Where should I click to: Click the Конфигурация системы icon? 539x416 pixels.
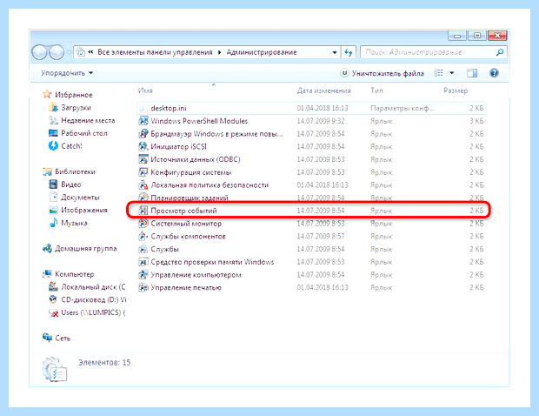click(x=143, y=172)
